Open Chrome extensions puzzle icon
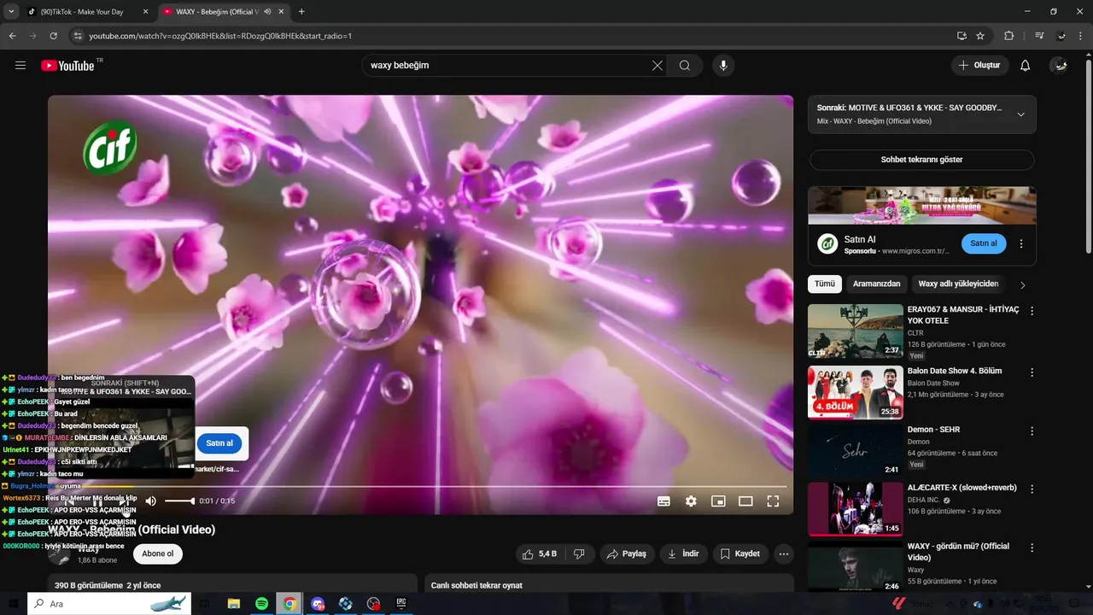The image size is (1093, 615). click(1009, 36)
